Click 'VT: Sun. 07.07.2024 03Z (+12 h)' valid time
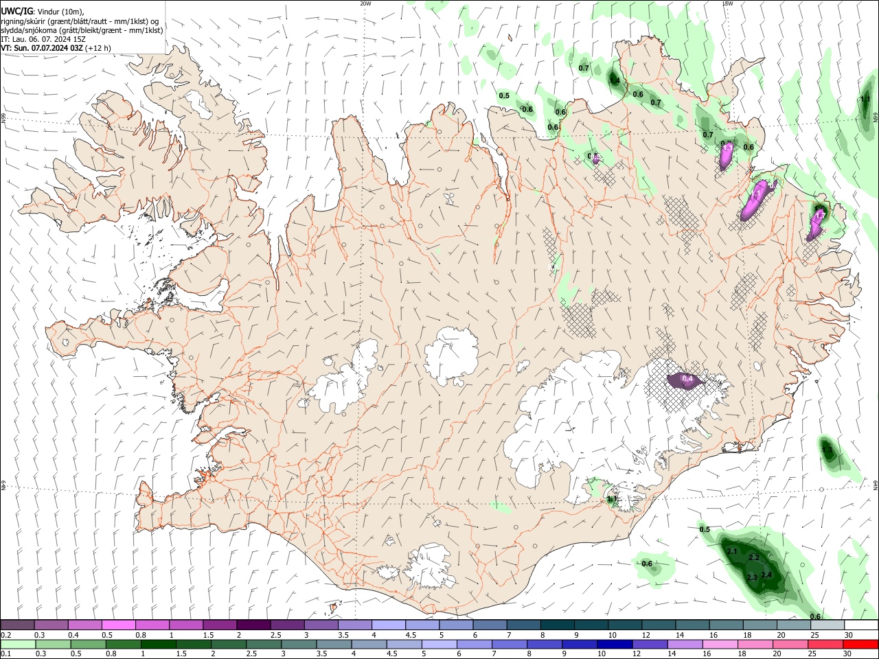Viewport: 879px width, 659px height. click(56, 48)
